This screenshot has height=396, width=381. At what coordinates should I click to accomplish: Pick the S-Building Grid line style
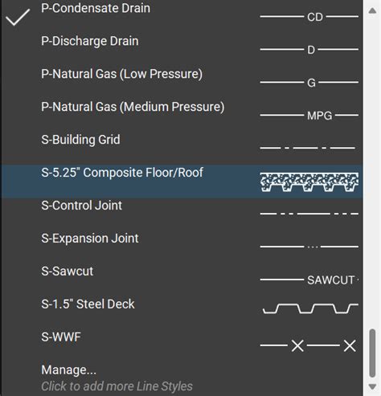click(x=80, y=140)
